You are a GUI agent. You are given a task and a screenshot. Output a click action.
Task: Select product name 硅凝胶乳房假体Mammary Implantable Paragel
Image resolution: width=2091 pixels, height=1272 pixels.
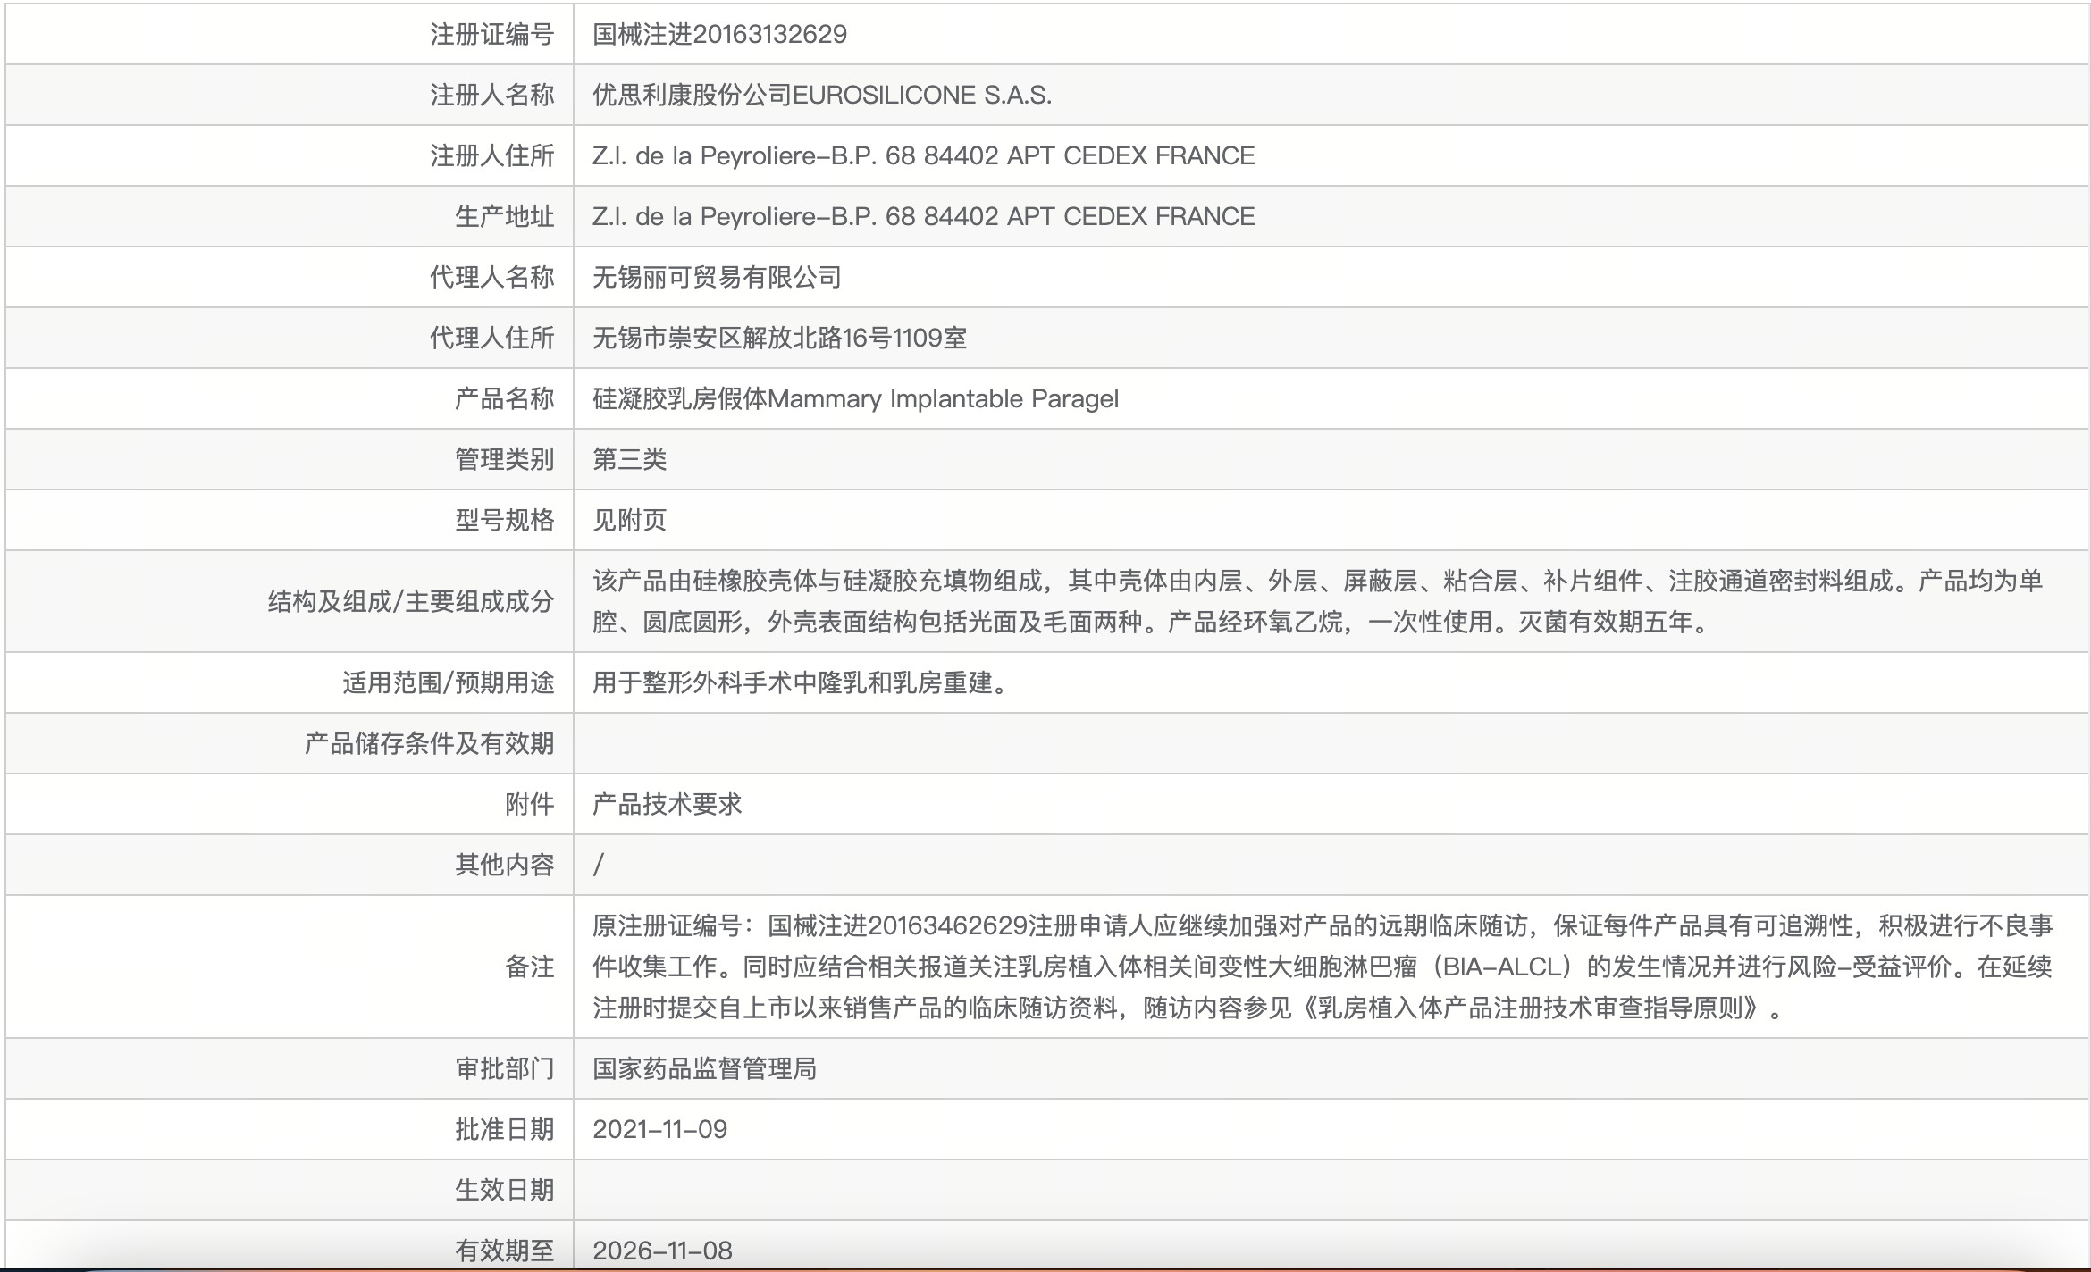coord(855,398)
